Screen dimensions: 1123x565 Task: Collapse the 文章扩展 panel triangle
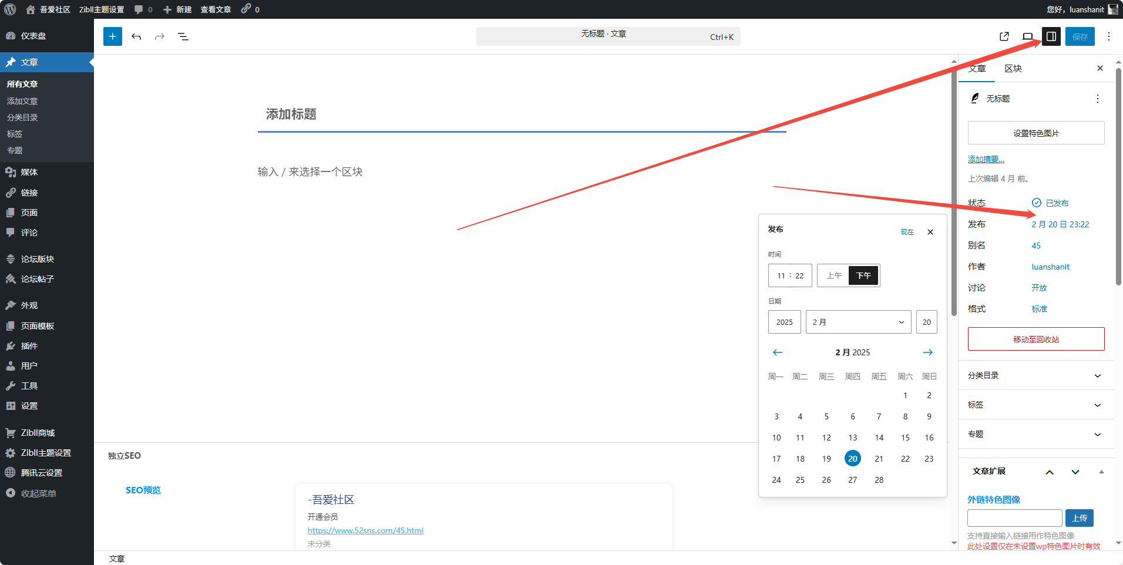1101,472
